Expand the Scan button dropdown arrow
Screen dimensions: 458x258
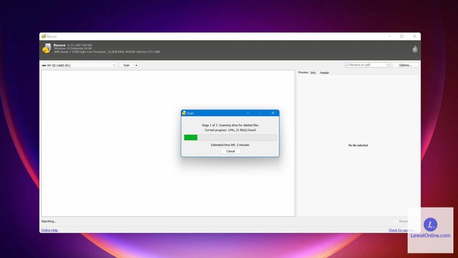(x=136, y=65)
